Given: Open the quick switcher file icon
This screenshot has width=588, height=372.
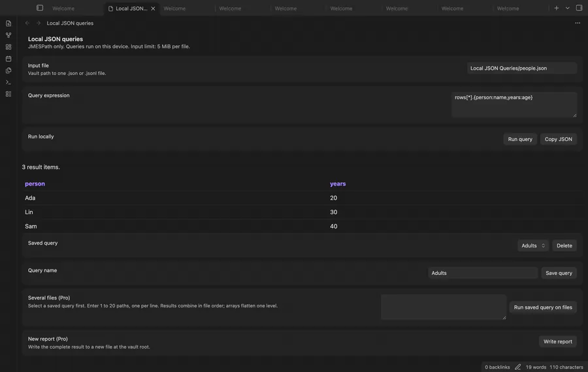Looking at the screenshot, I should click(x=8, y=23).
